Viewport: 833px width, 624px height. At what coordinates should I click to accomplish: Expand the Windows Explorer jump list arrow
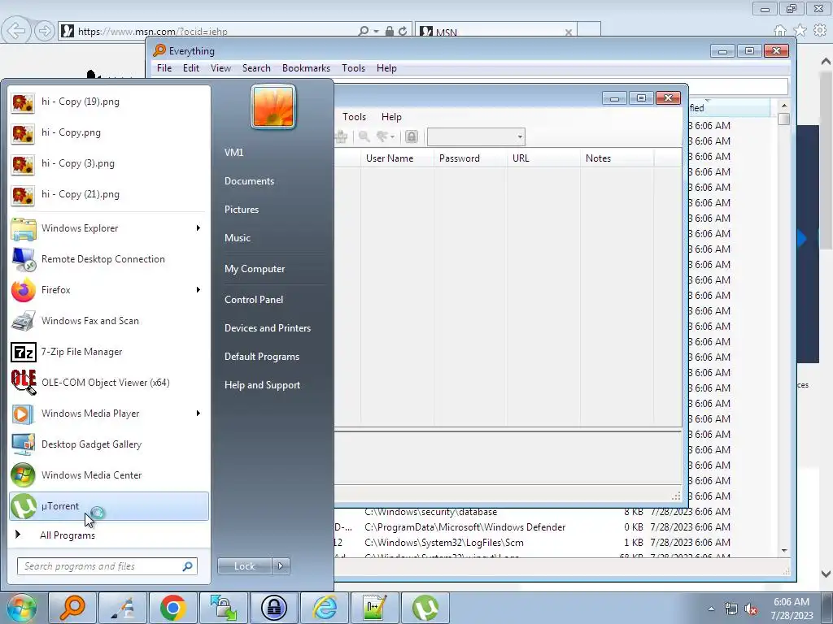198,228
